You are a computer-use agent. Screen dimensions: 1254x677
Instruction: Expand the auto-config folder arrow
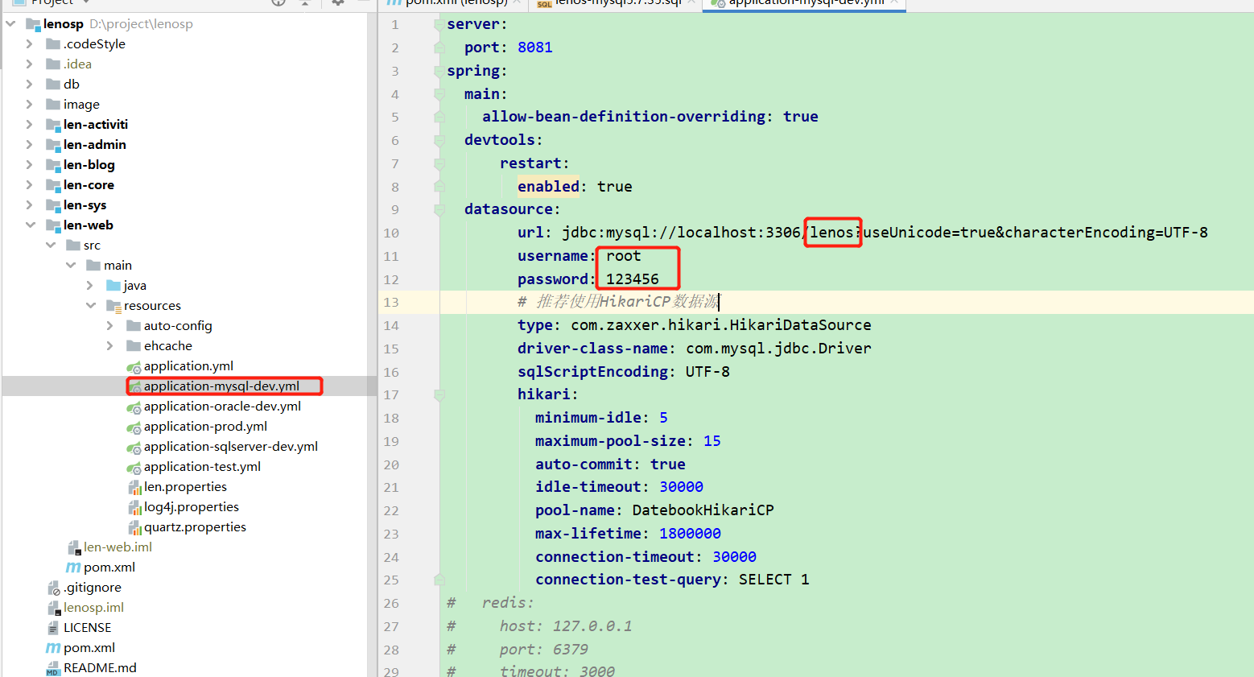click(110, 326)
